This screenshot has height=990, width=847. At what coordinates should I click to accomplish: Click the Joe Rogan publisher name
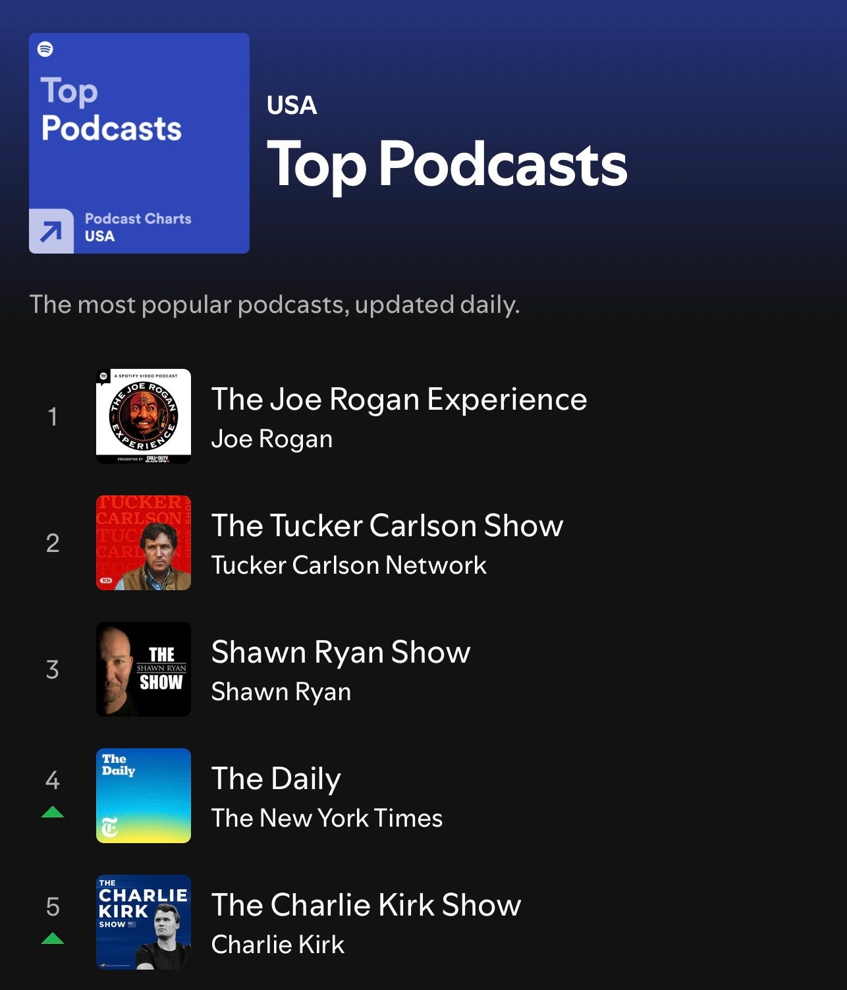[x=272, y=439]
